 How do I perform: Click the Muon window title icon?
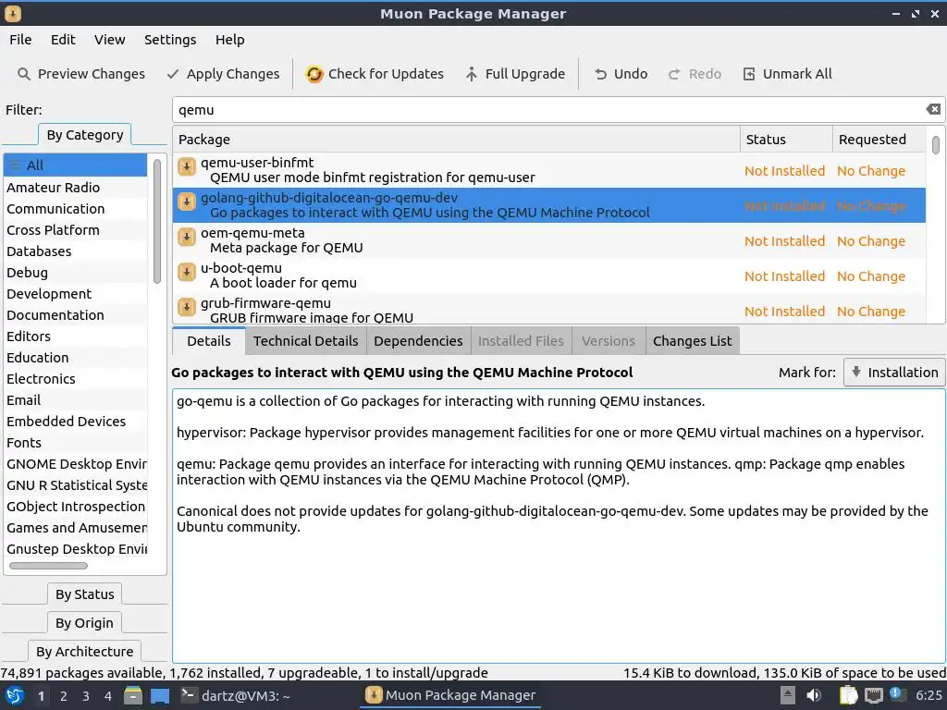click(x=13, y=13)
